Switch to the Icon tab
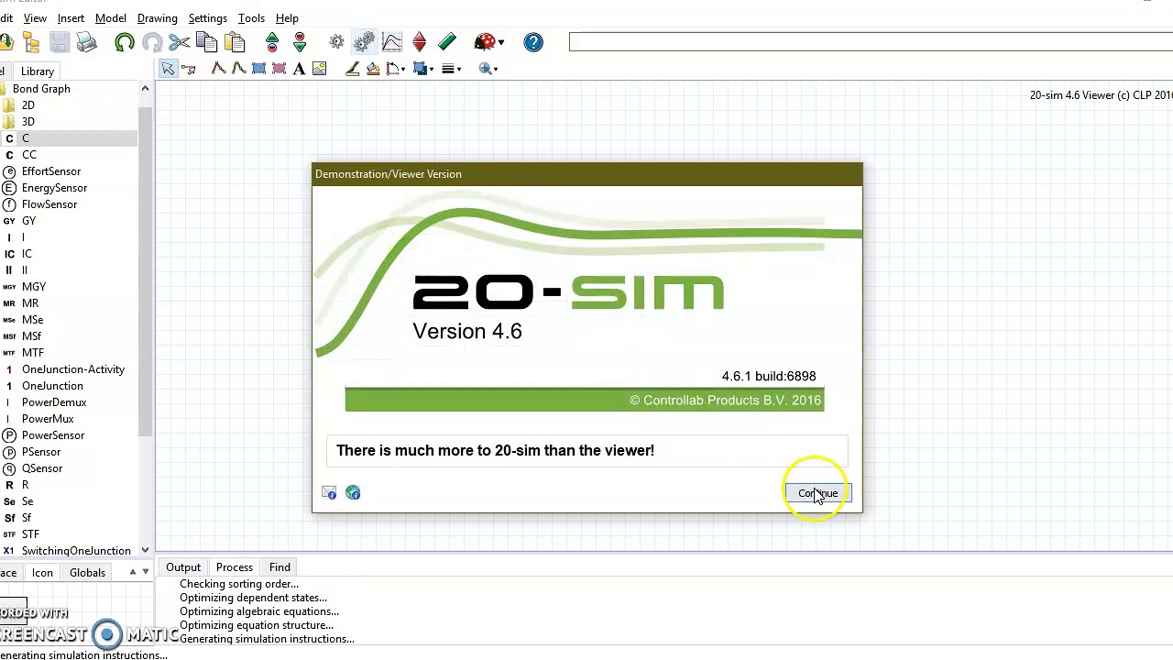This screenshot has width=1173, height=660. 42,573
